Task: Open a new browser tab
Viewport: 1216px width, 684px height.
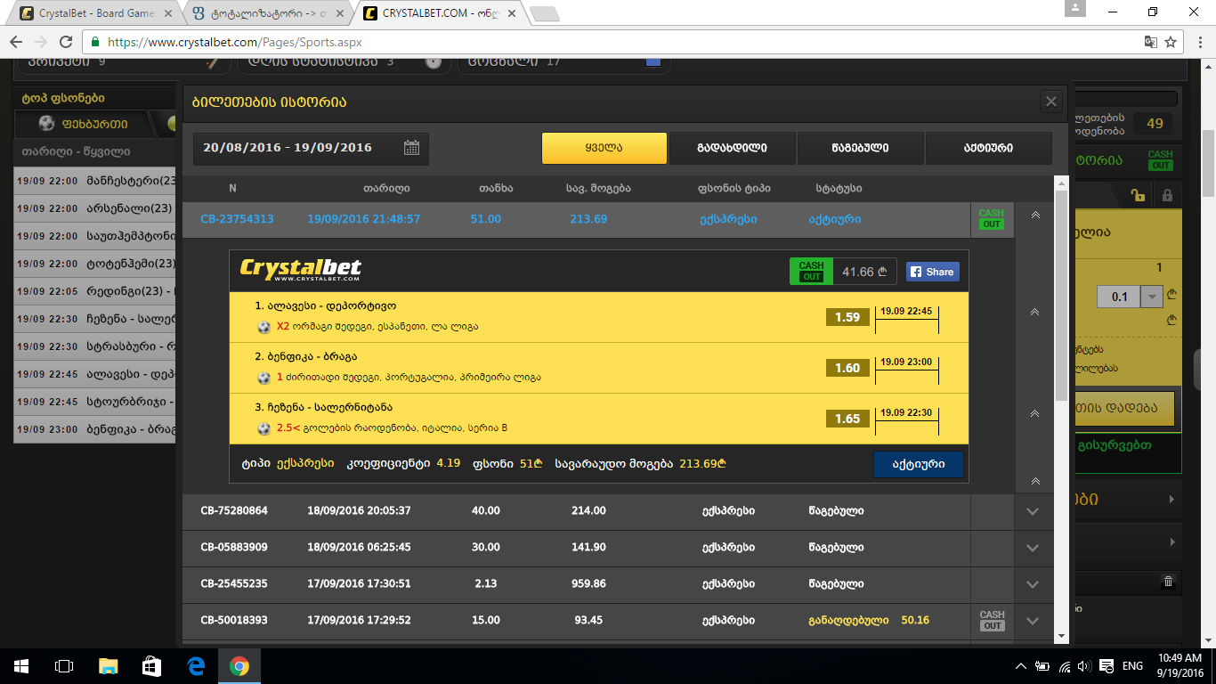Action: point(544,13)
